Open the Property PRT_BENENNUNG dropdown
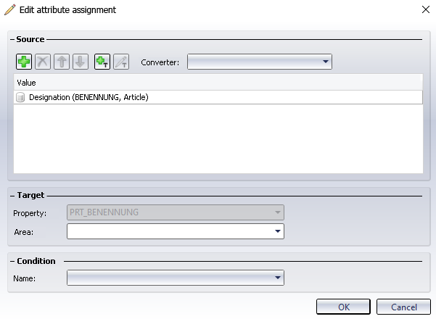Image resolution: width=436 pixels, height=319 pixels. click(x=176, y=212)
